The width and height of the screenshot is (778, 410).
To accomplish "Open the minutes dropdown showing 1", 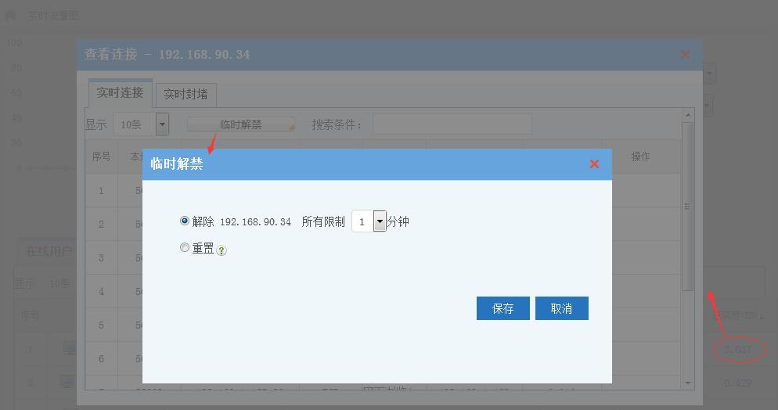I will [x=380, y=221].
